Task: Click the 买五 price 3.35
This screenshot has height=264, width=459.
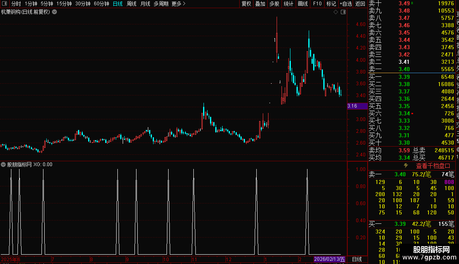Action: [x=404, y=106]
